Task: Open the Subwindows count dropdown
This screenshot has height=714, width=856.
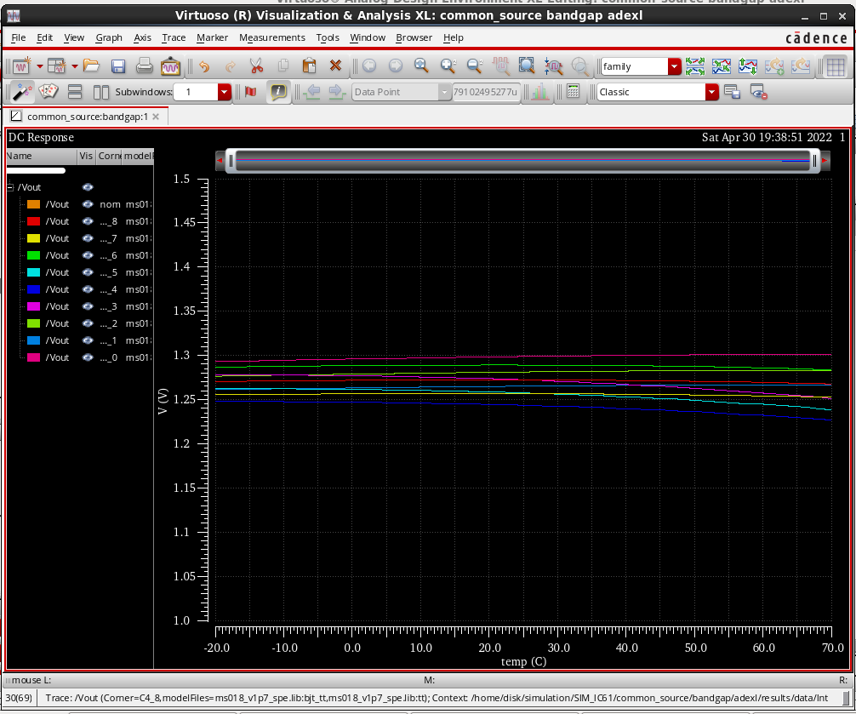Action: click(225, 92)
